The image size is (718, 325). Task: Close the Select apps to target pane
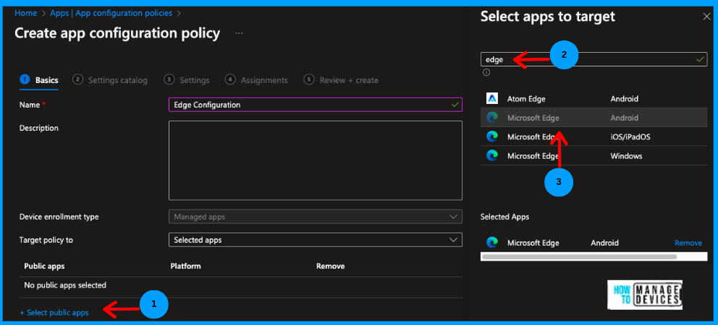pyautogui.click(x=706, y=17)
